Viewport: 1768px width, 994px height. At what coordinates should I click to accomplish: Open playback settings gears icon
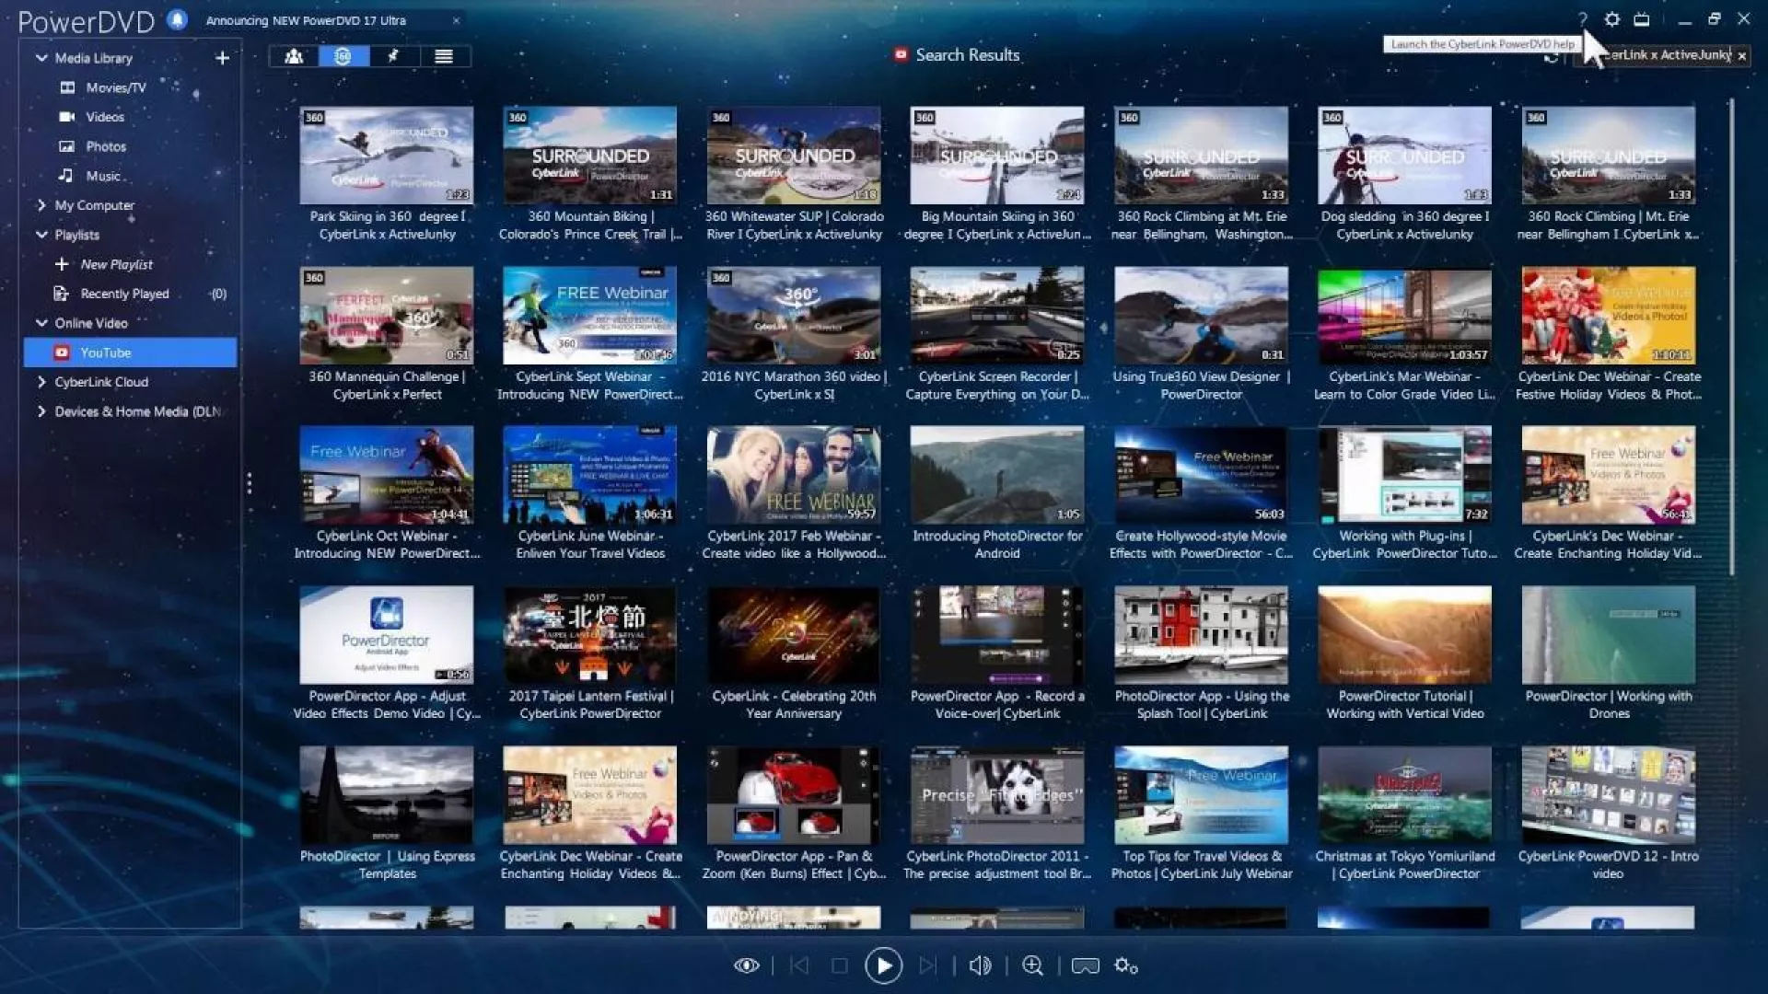(1125, 965)
